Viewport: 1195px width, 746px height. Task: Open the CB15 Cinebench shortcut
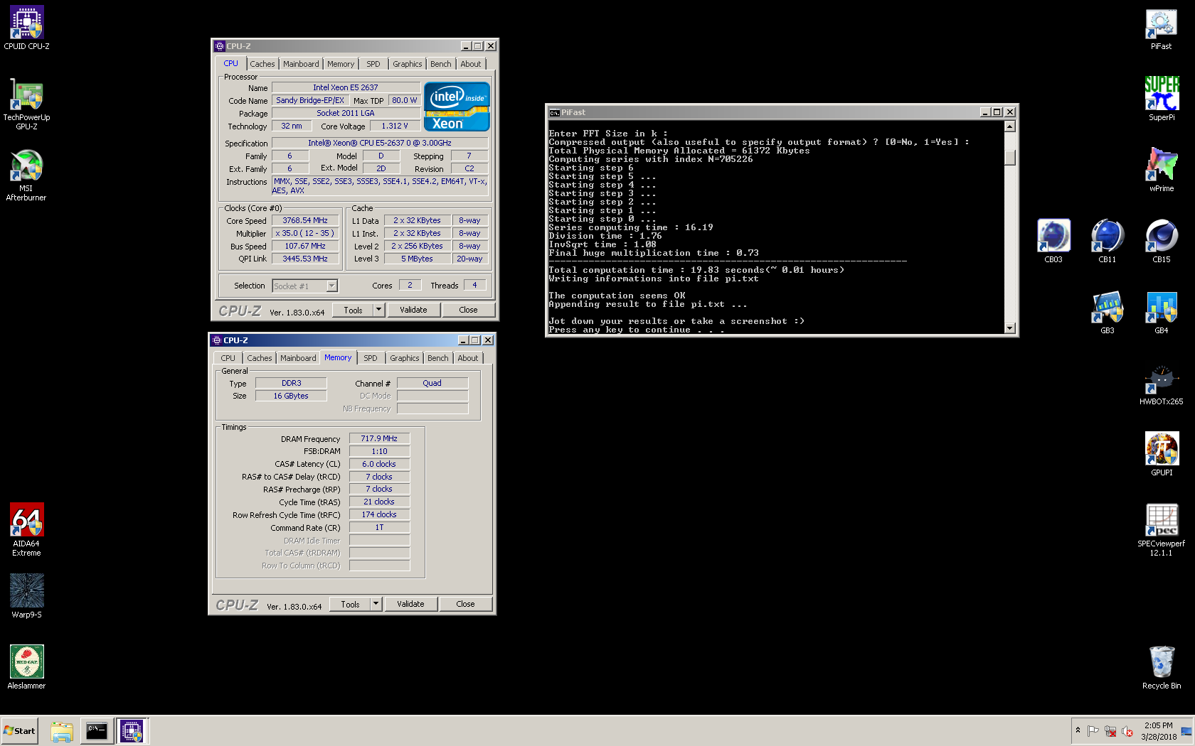1161,242
